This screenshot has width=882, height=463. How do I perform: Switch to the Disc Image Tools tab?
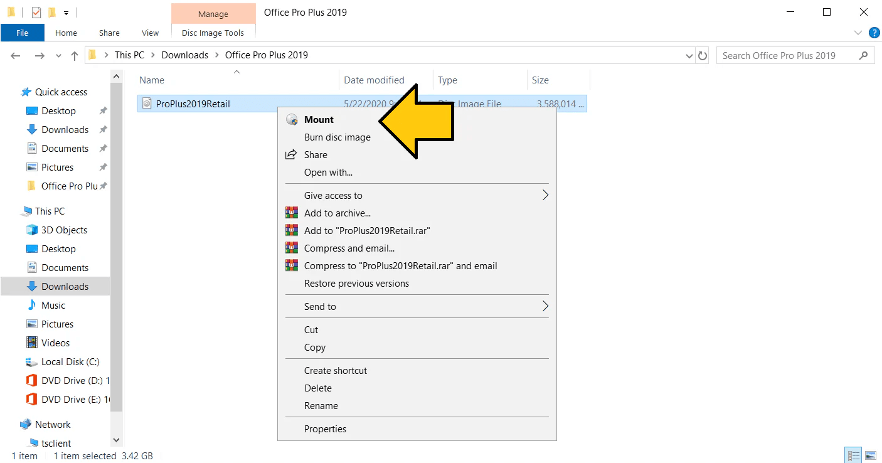coord(213,33)
